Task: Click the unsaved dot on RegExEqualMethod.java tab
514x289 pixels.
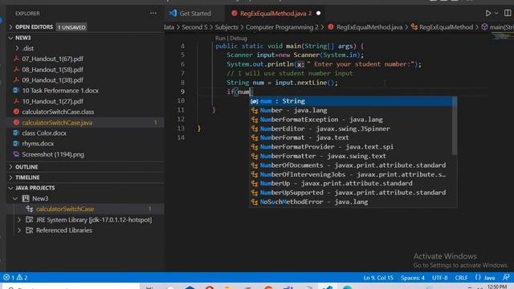Action: [x=318, y=14]
